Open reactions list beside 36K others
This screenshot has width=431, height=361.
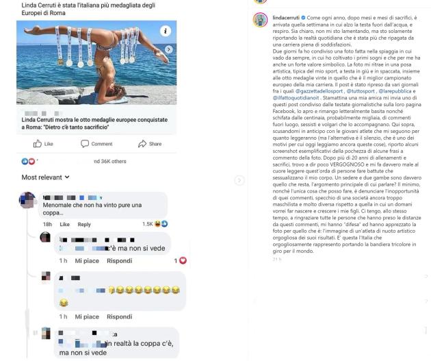(x=28, y=162)
